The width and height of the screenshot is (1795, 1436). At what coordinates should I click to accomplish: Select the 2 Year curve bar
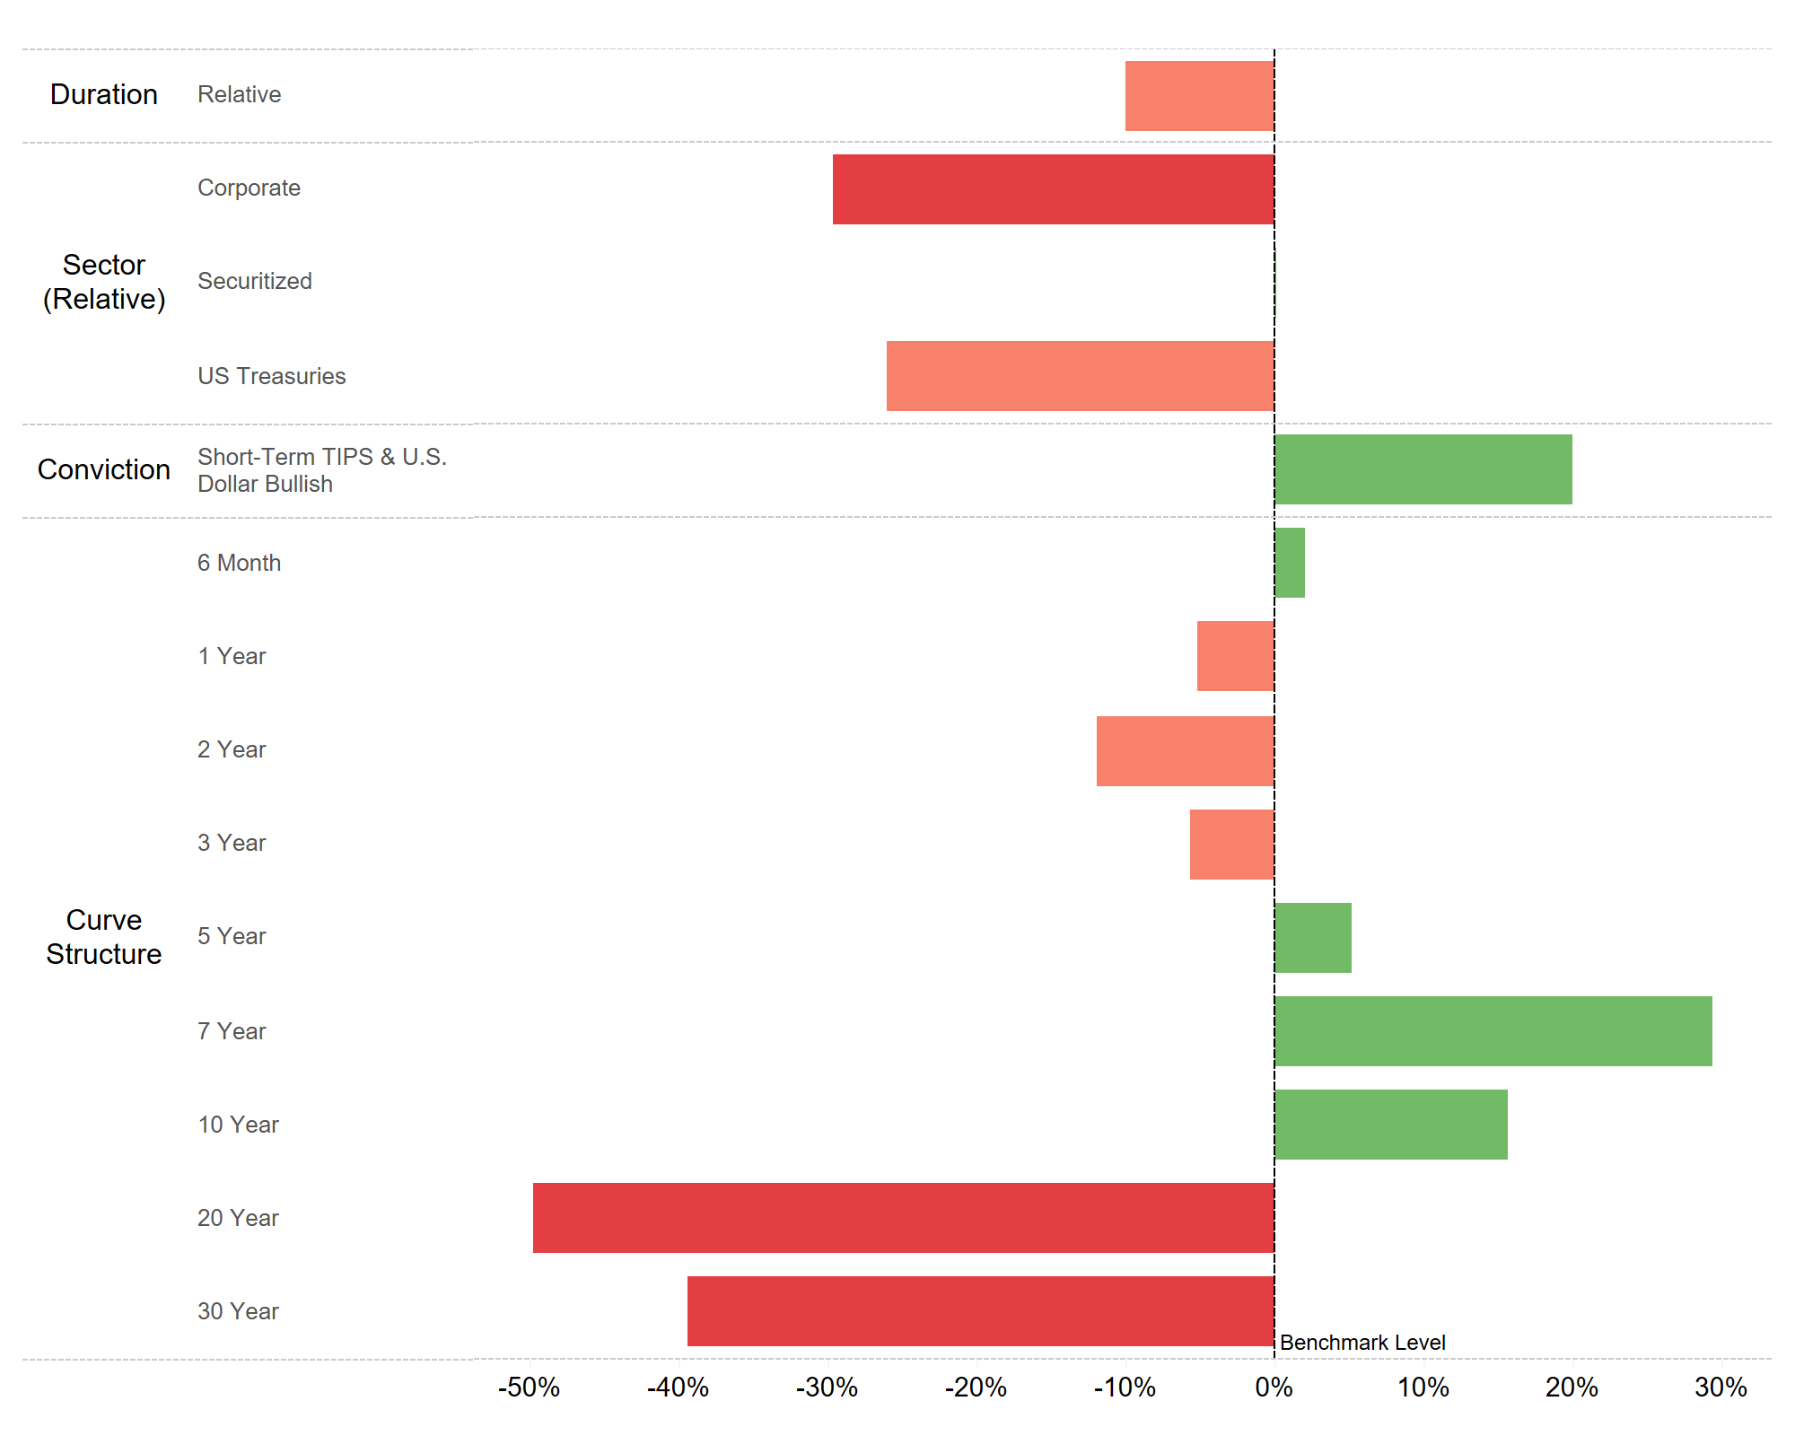(1185, 750)
